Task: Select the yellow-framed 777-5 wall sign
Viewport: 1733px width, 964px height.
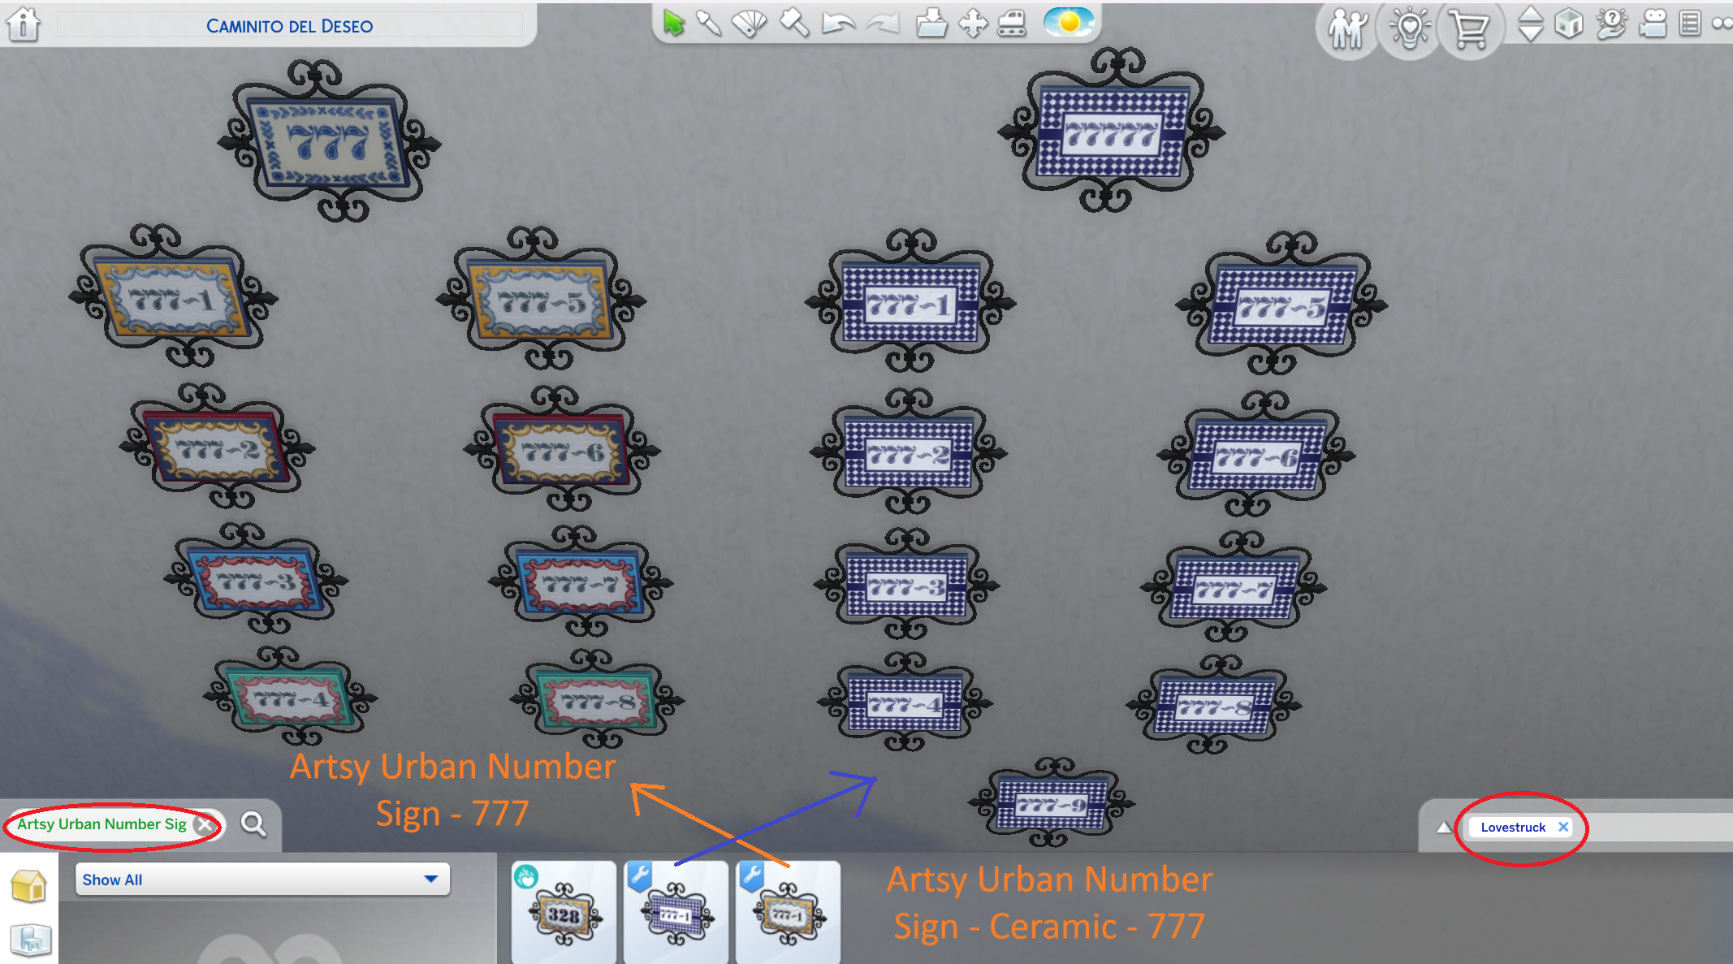Action: click(x=541, y=300)
